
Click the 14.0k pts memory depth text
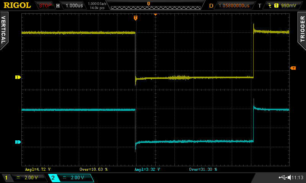(97, 8)
